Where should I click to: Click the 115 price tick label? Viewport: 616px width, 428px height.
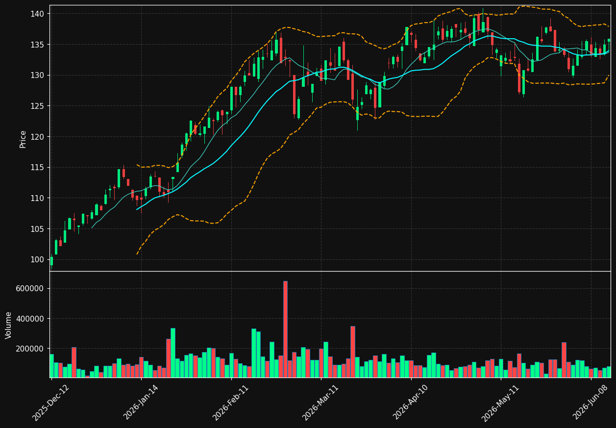click(38, 167)
